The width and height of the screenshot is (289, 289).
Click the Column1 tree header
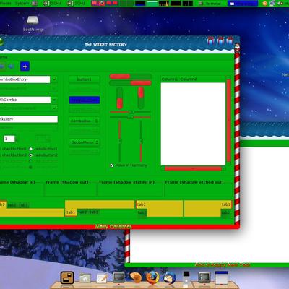click(x=170, y=79)
